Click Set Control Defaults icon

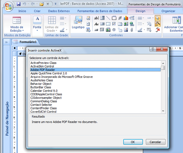[x=149, y=24]
